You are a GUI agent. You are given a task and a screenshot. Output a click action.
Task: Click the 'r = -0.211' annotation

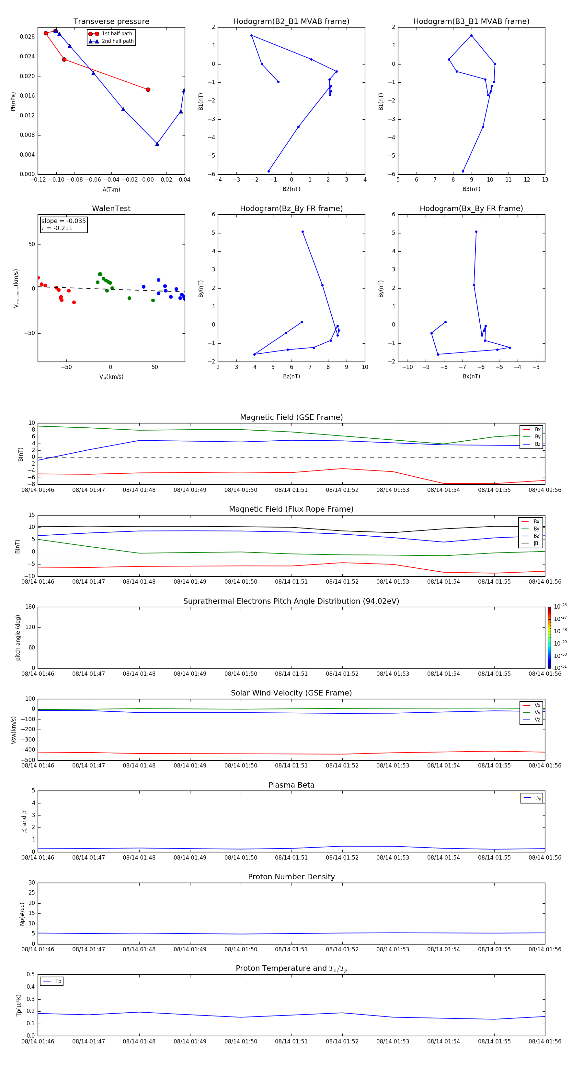57,228
